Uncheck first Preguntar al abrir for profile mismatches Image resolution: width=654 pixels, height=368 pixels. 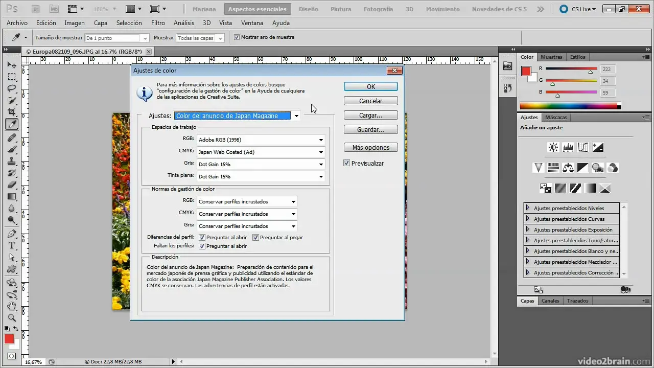(x=202, y=238)
